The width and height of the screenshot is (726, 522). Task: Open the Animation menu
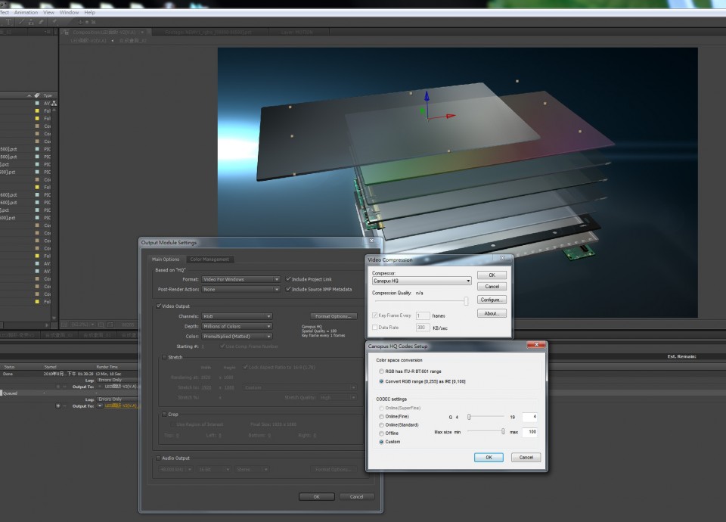click(26, 12)
